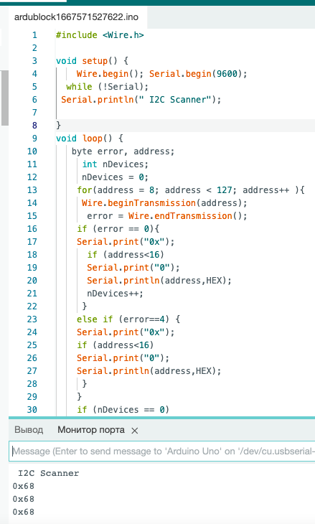This screenshot has width=315, height=524.
Task: Click Wire.beginTransmission(address) call
Action: [164, 203]
